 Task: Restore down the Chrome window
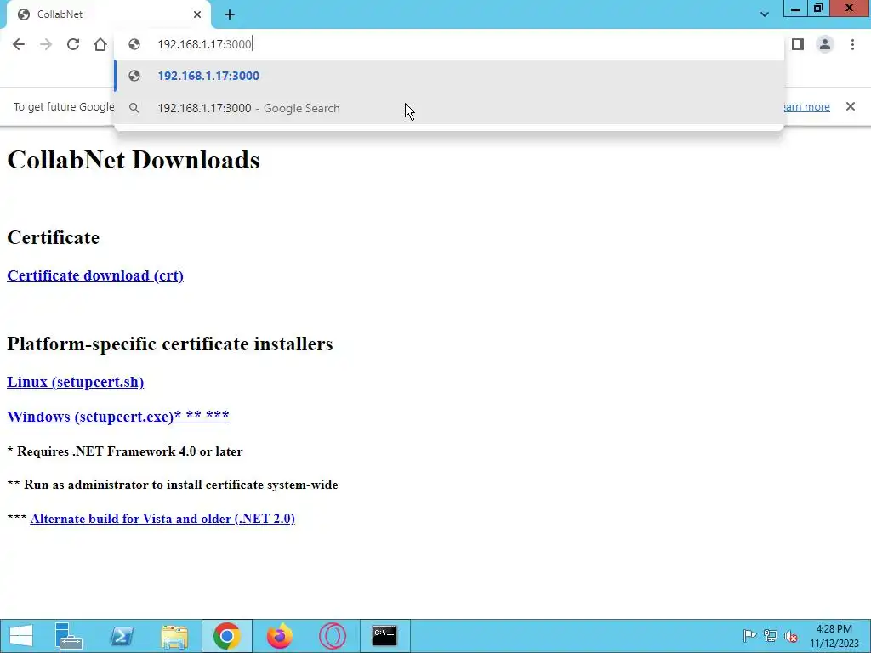click(x=818, y=9)
